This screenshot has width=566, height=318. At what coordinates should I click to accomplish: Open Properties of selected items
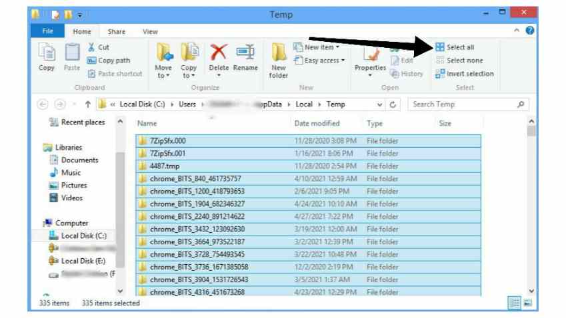(371, 61)
